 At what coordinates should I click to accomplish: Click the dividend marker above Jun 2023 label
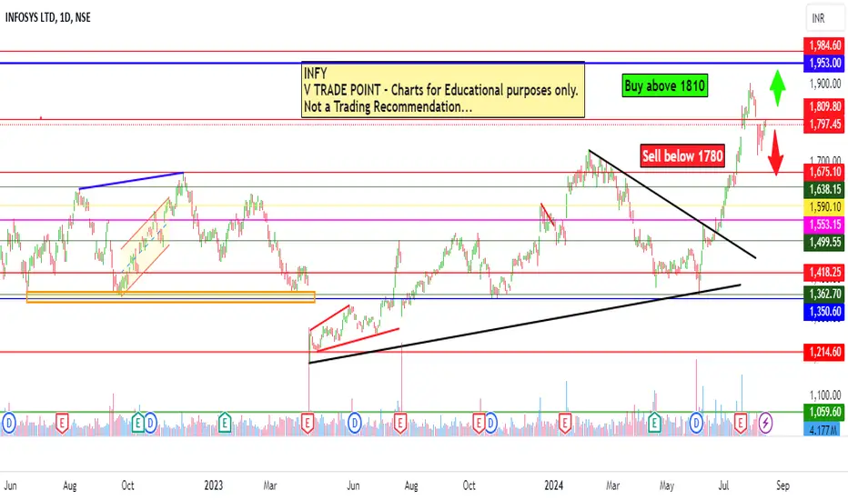click(x=354, y=423)
